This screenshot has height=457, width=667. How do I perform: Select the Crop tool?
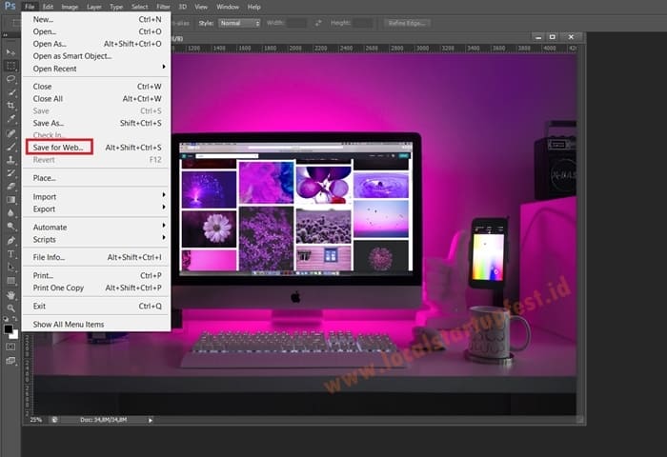click(10, 106)
